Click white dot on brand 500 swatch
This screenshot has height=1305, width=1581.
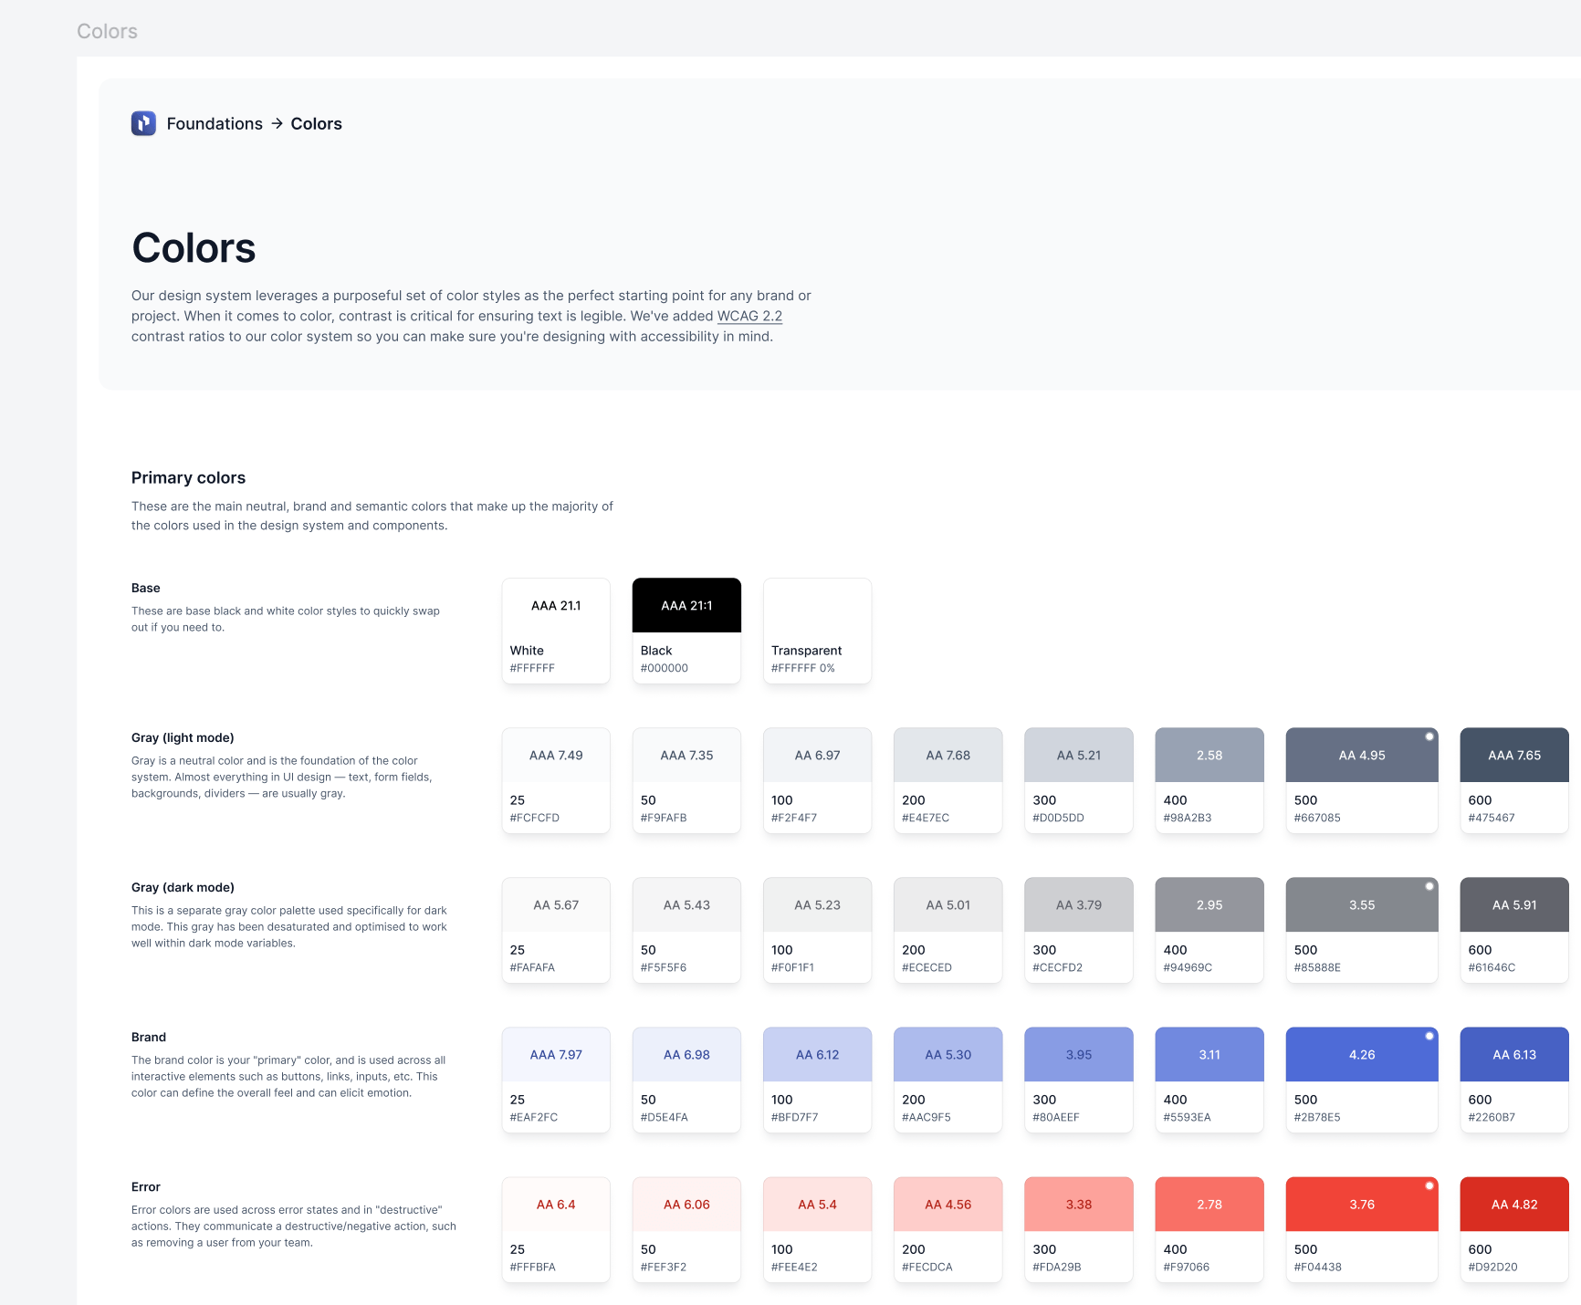coord(1429,1036)
